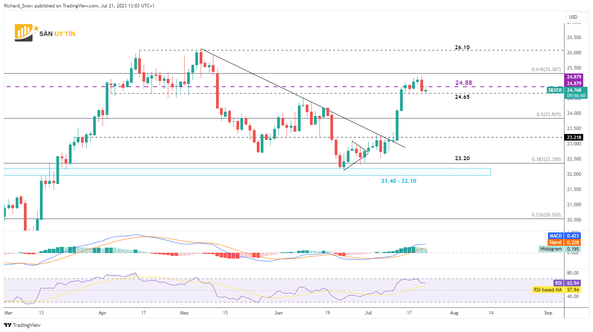The image size is (593, 332).
Task: Click the 26.500 price axis label
Action: click(x=574, y=37)
